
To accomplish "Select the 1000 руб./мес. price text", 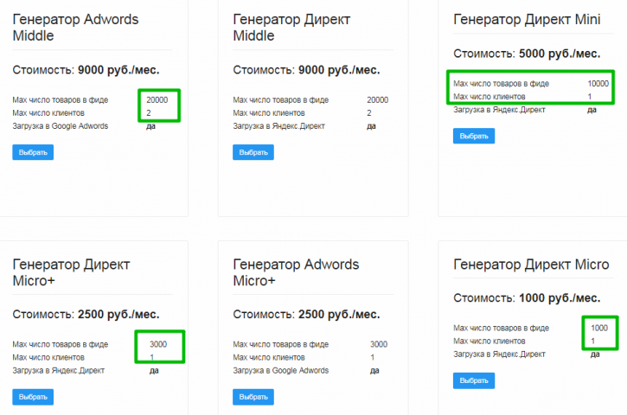I will (560, 298).
